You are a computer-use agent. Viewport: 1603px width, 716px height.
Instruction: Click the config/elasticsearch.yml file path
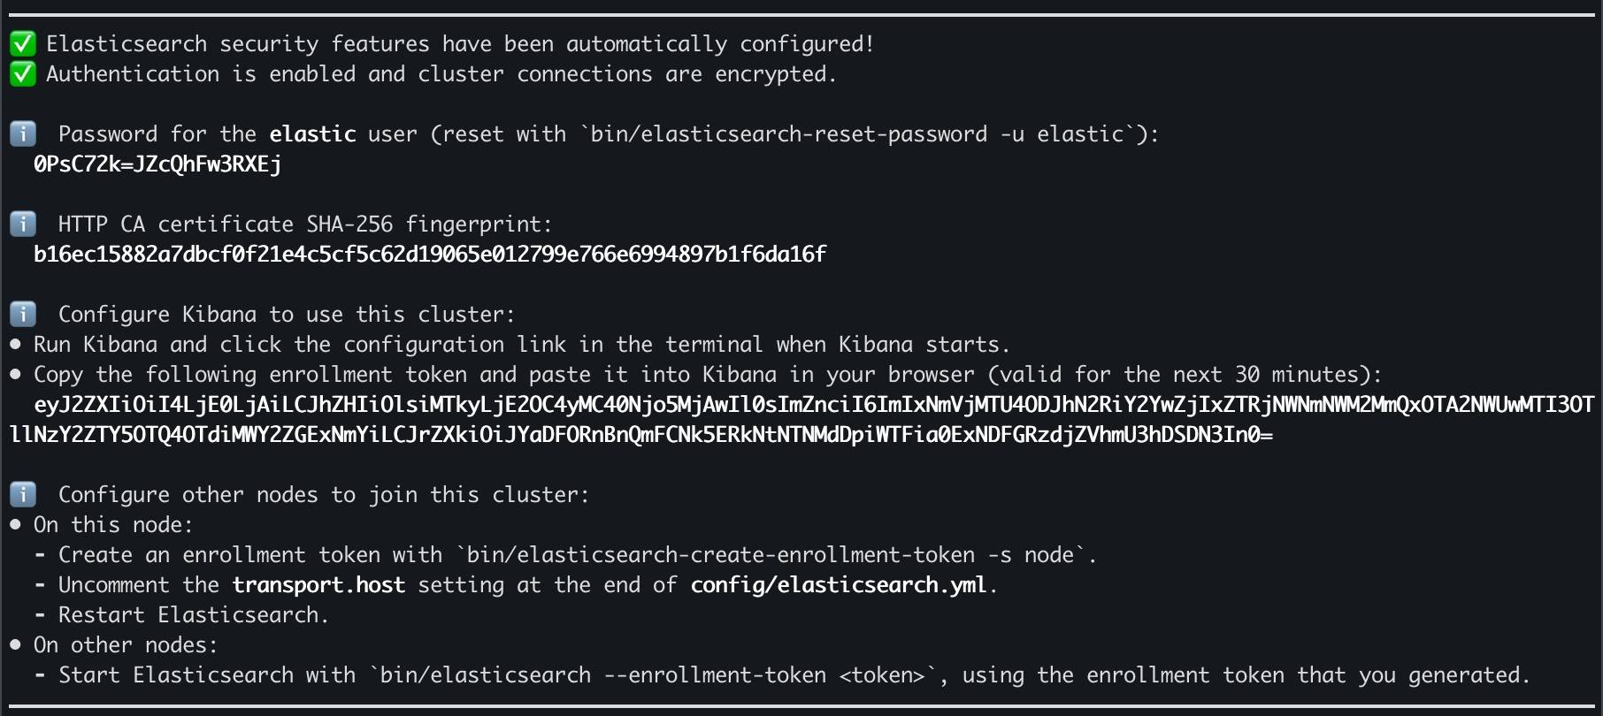click(x=838, y=585)
